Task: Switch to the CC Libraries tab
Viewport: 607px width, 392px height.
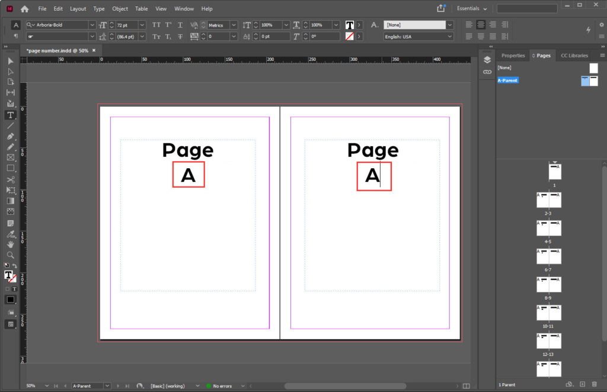Action: coord(574,55)
